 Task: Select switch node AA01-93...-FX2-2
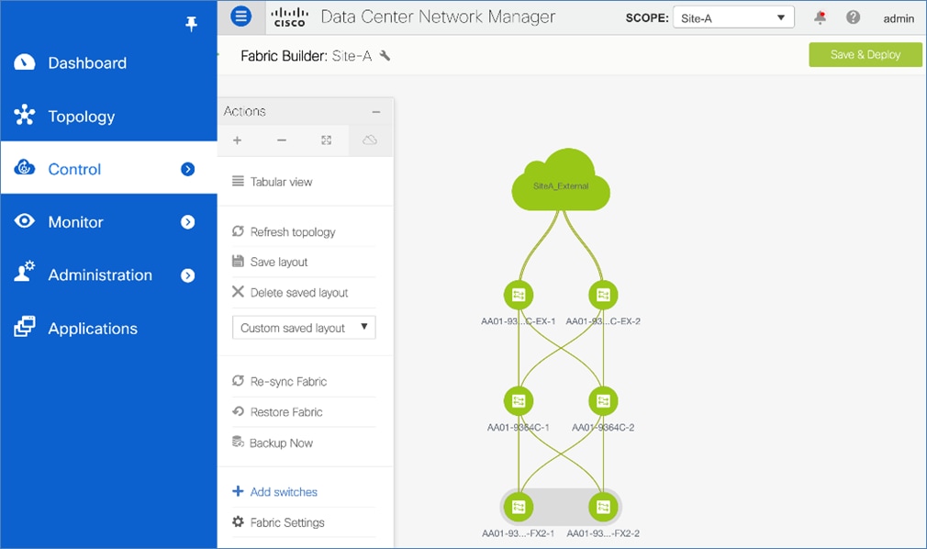tap(603, 507)
